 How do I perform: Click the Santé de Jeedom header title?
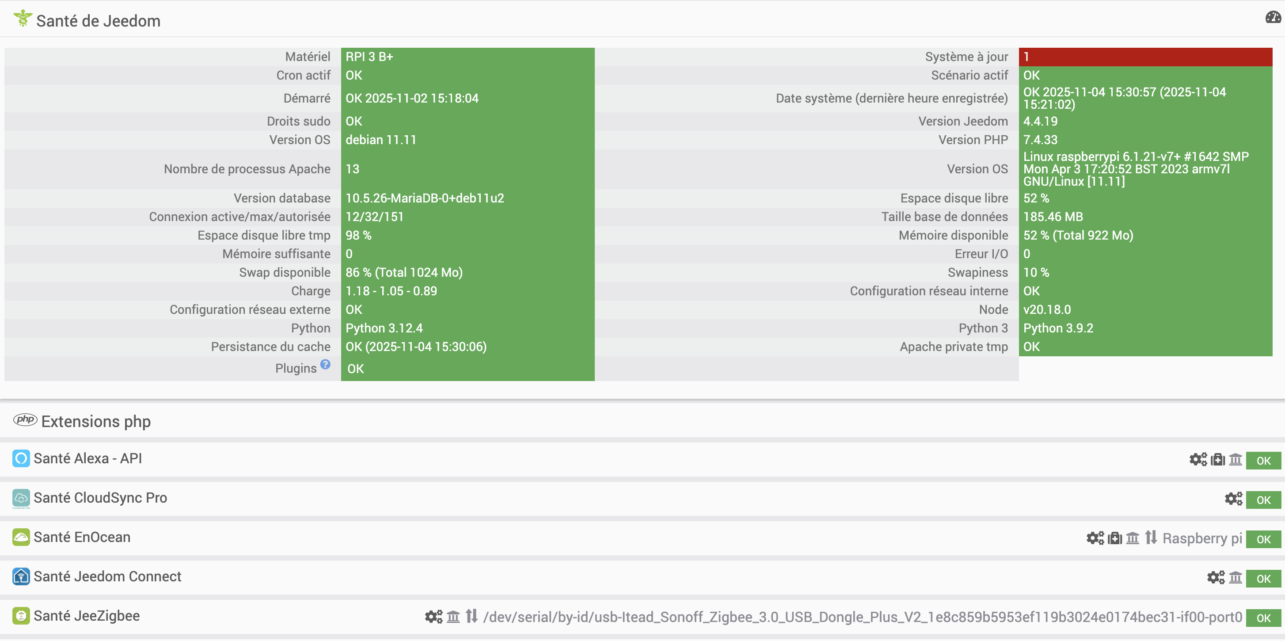point(98,21)
